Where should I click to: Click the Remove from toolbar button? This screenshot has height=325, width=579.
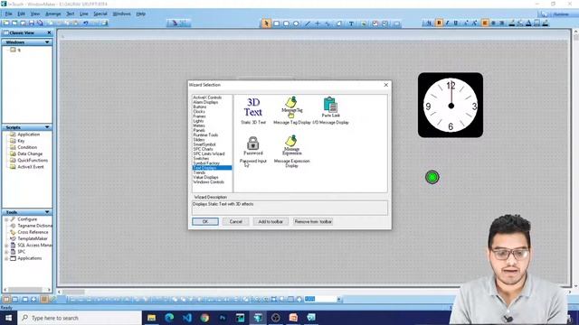pyautogui.click(x=313, y=221)
